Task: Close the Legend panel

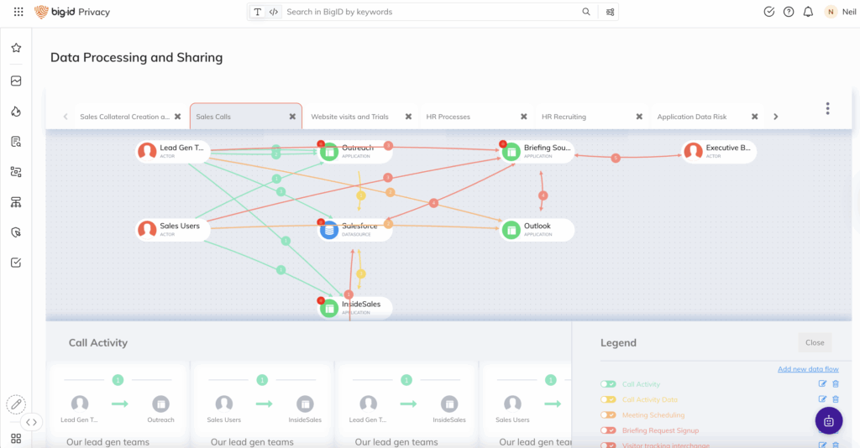Action: 815,342
